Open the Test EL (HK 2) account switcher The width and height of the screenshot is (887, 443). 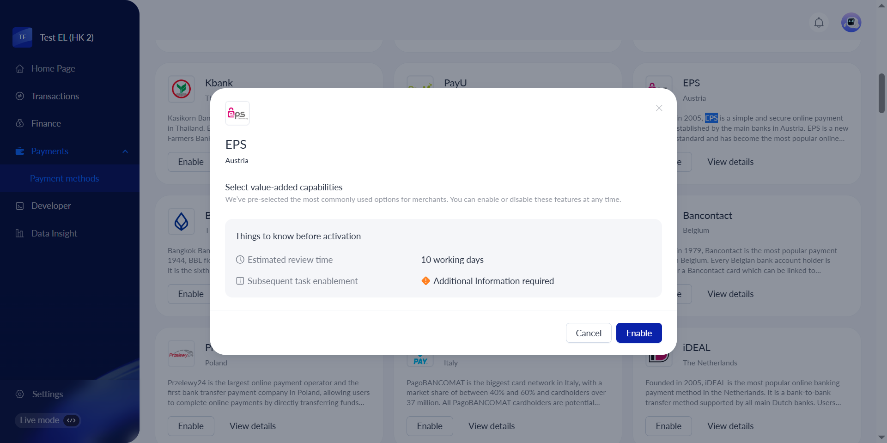pyautogui.click(x=67, y=37)
